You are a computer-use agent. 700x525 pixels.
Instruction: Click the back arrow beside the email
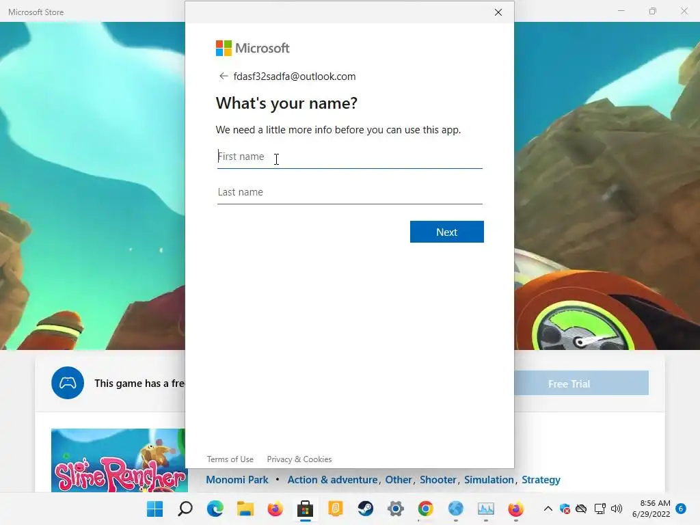tap(224, 77)
